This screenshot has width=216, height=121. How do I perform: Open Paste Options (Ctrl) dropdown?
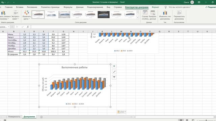[x=122, y=112]
